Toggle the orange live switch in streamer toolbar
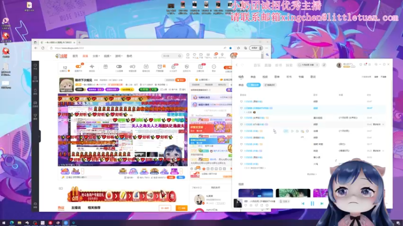 click(79, 67)
